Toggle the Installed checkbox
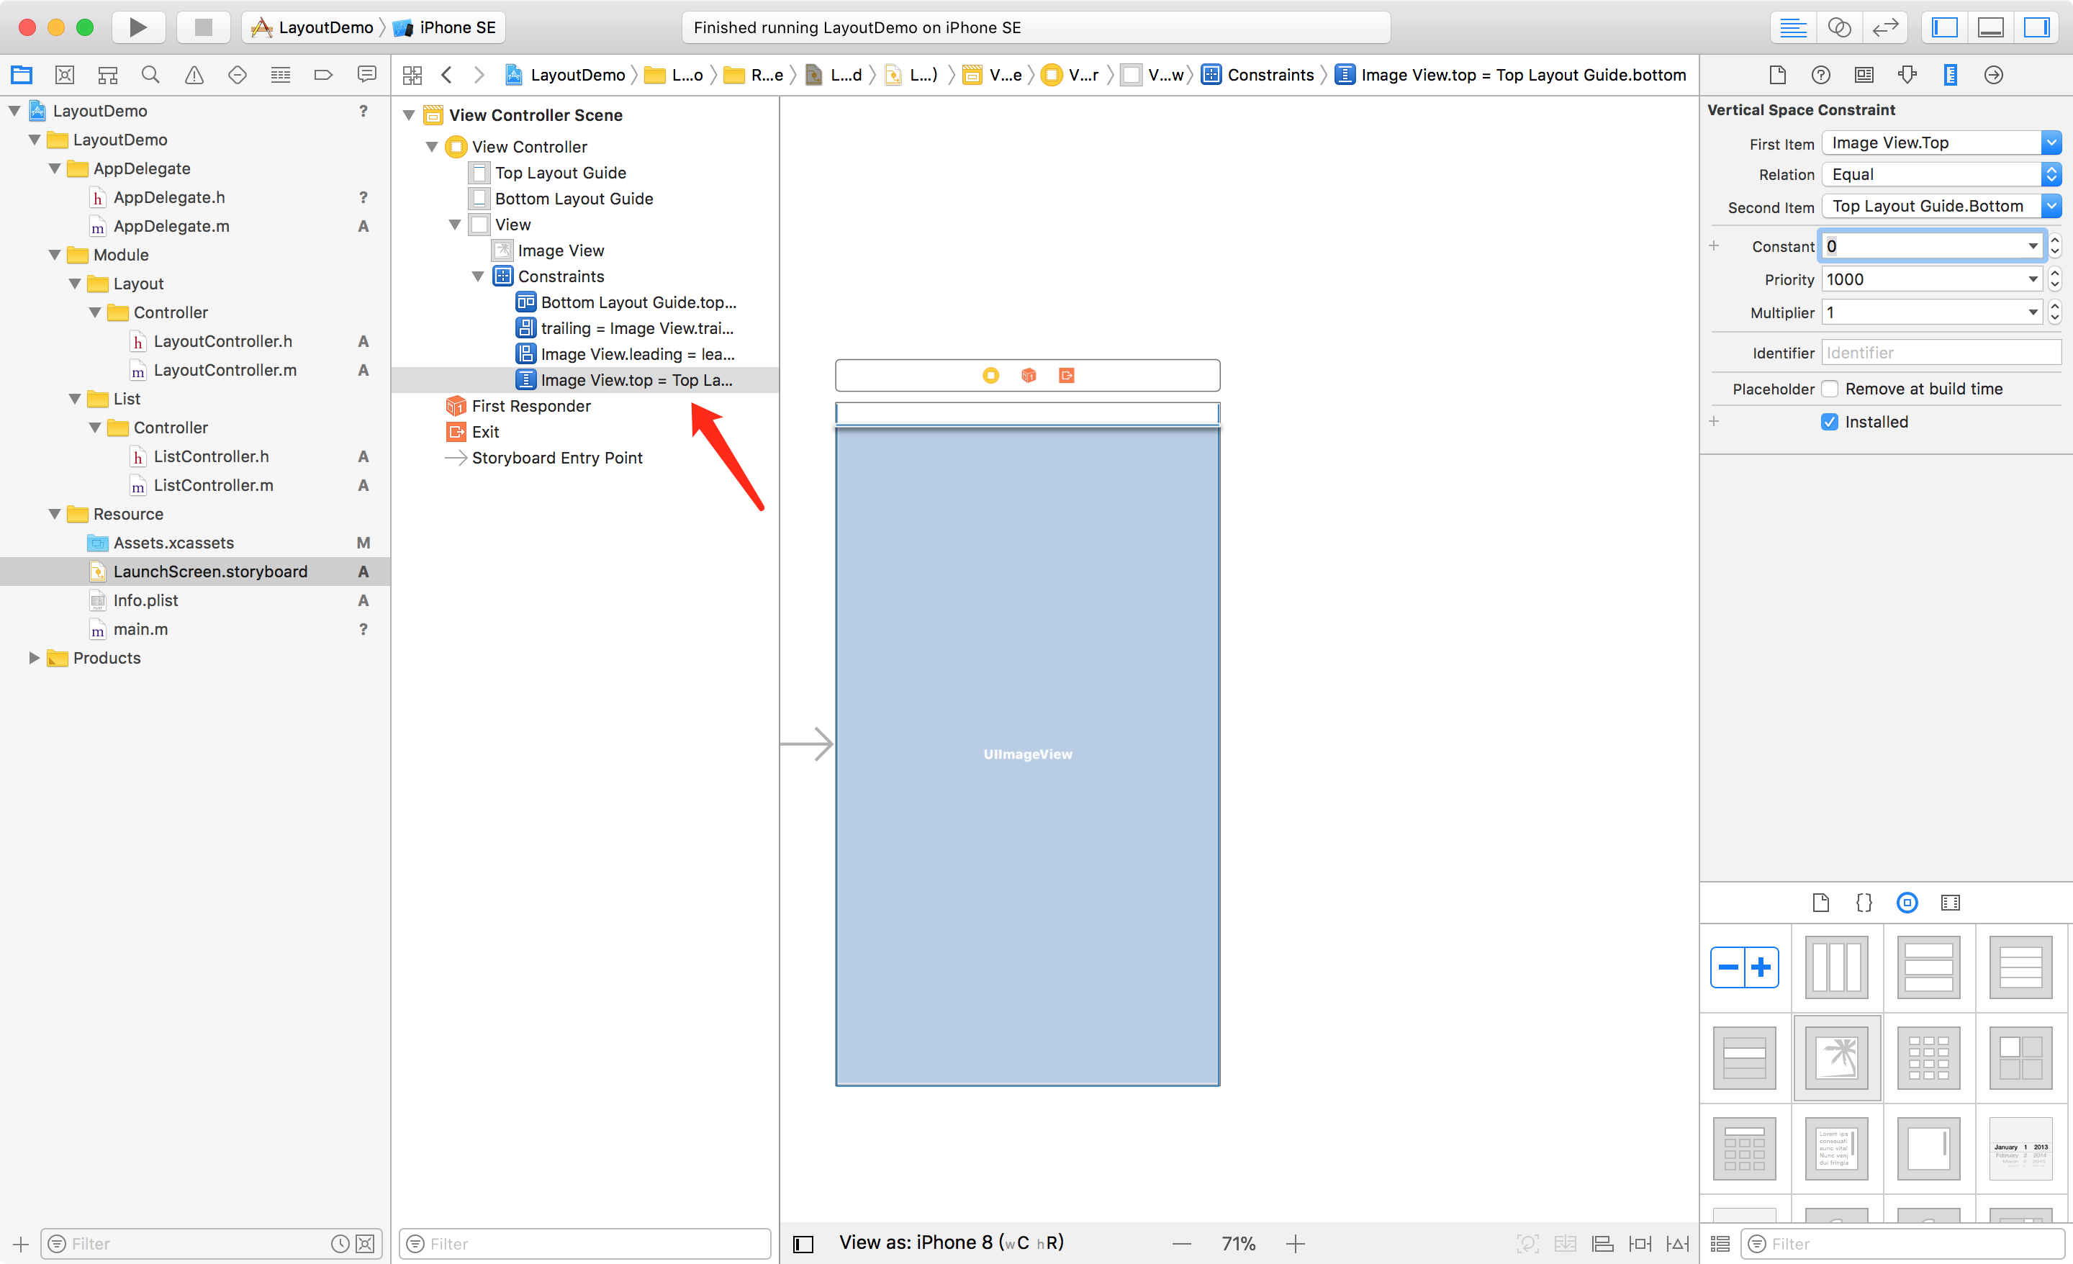This screenshot has width=2073, height=1264. (1829, 422)
